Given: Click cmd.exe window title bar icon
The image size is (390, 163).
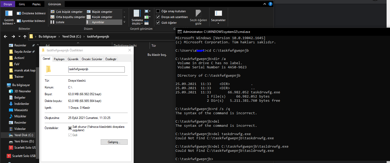Looking at the screenshot, I should 179,32.
